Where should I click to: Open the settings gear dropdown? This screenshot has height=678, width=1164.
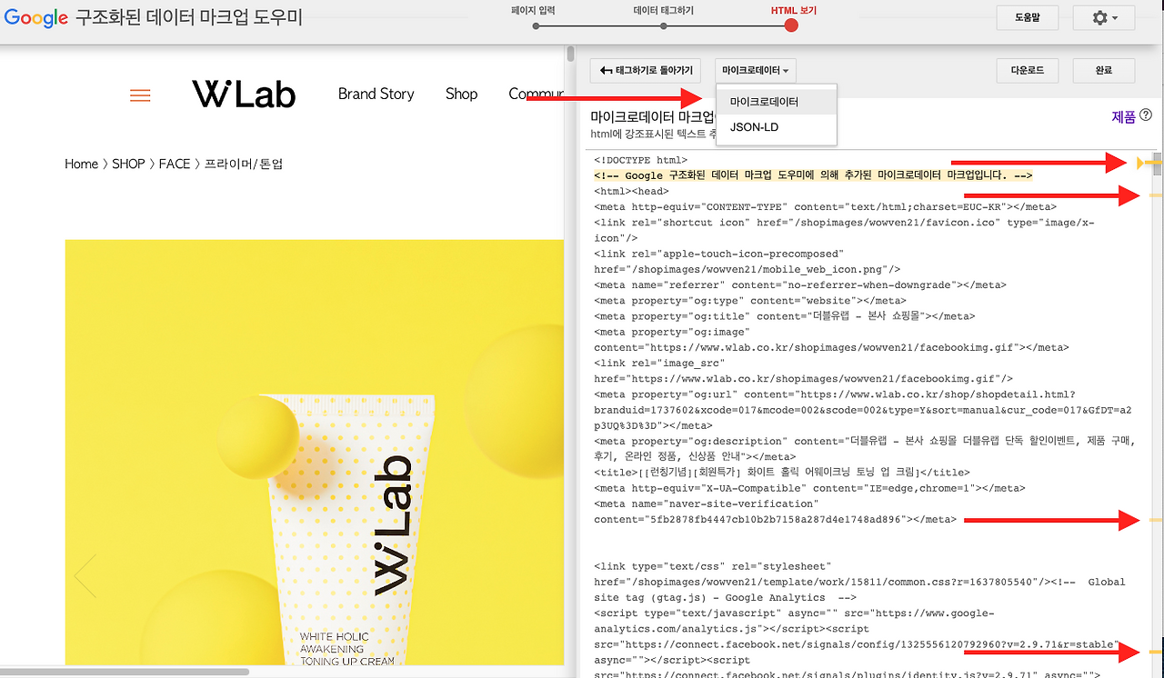point(1103,17)
